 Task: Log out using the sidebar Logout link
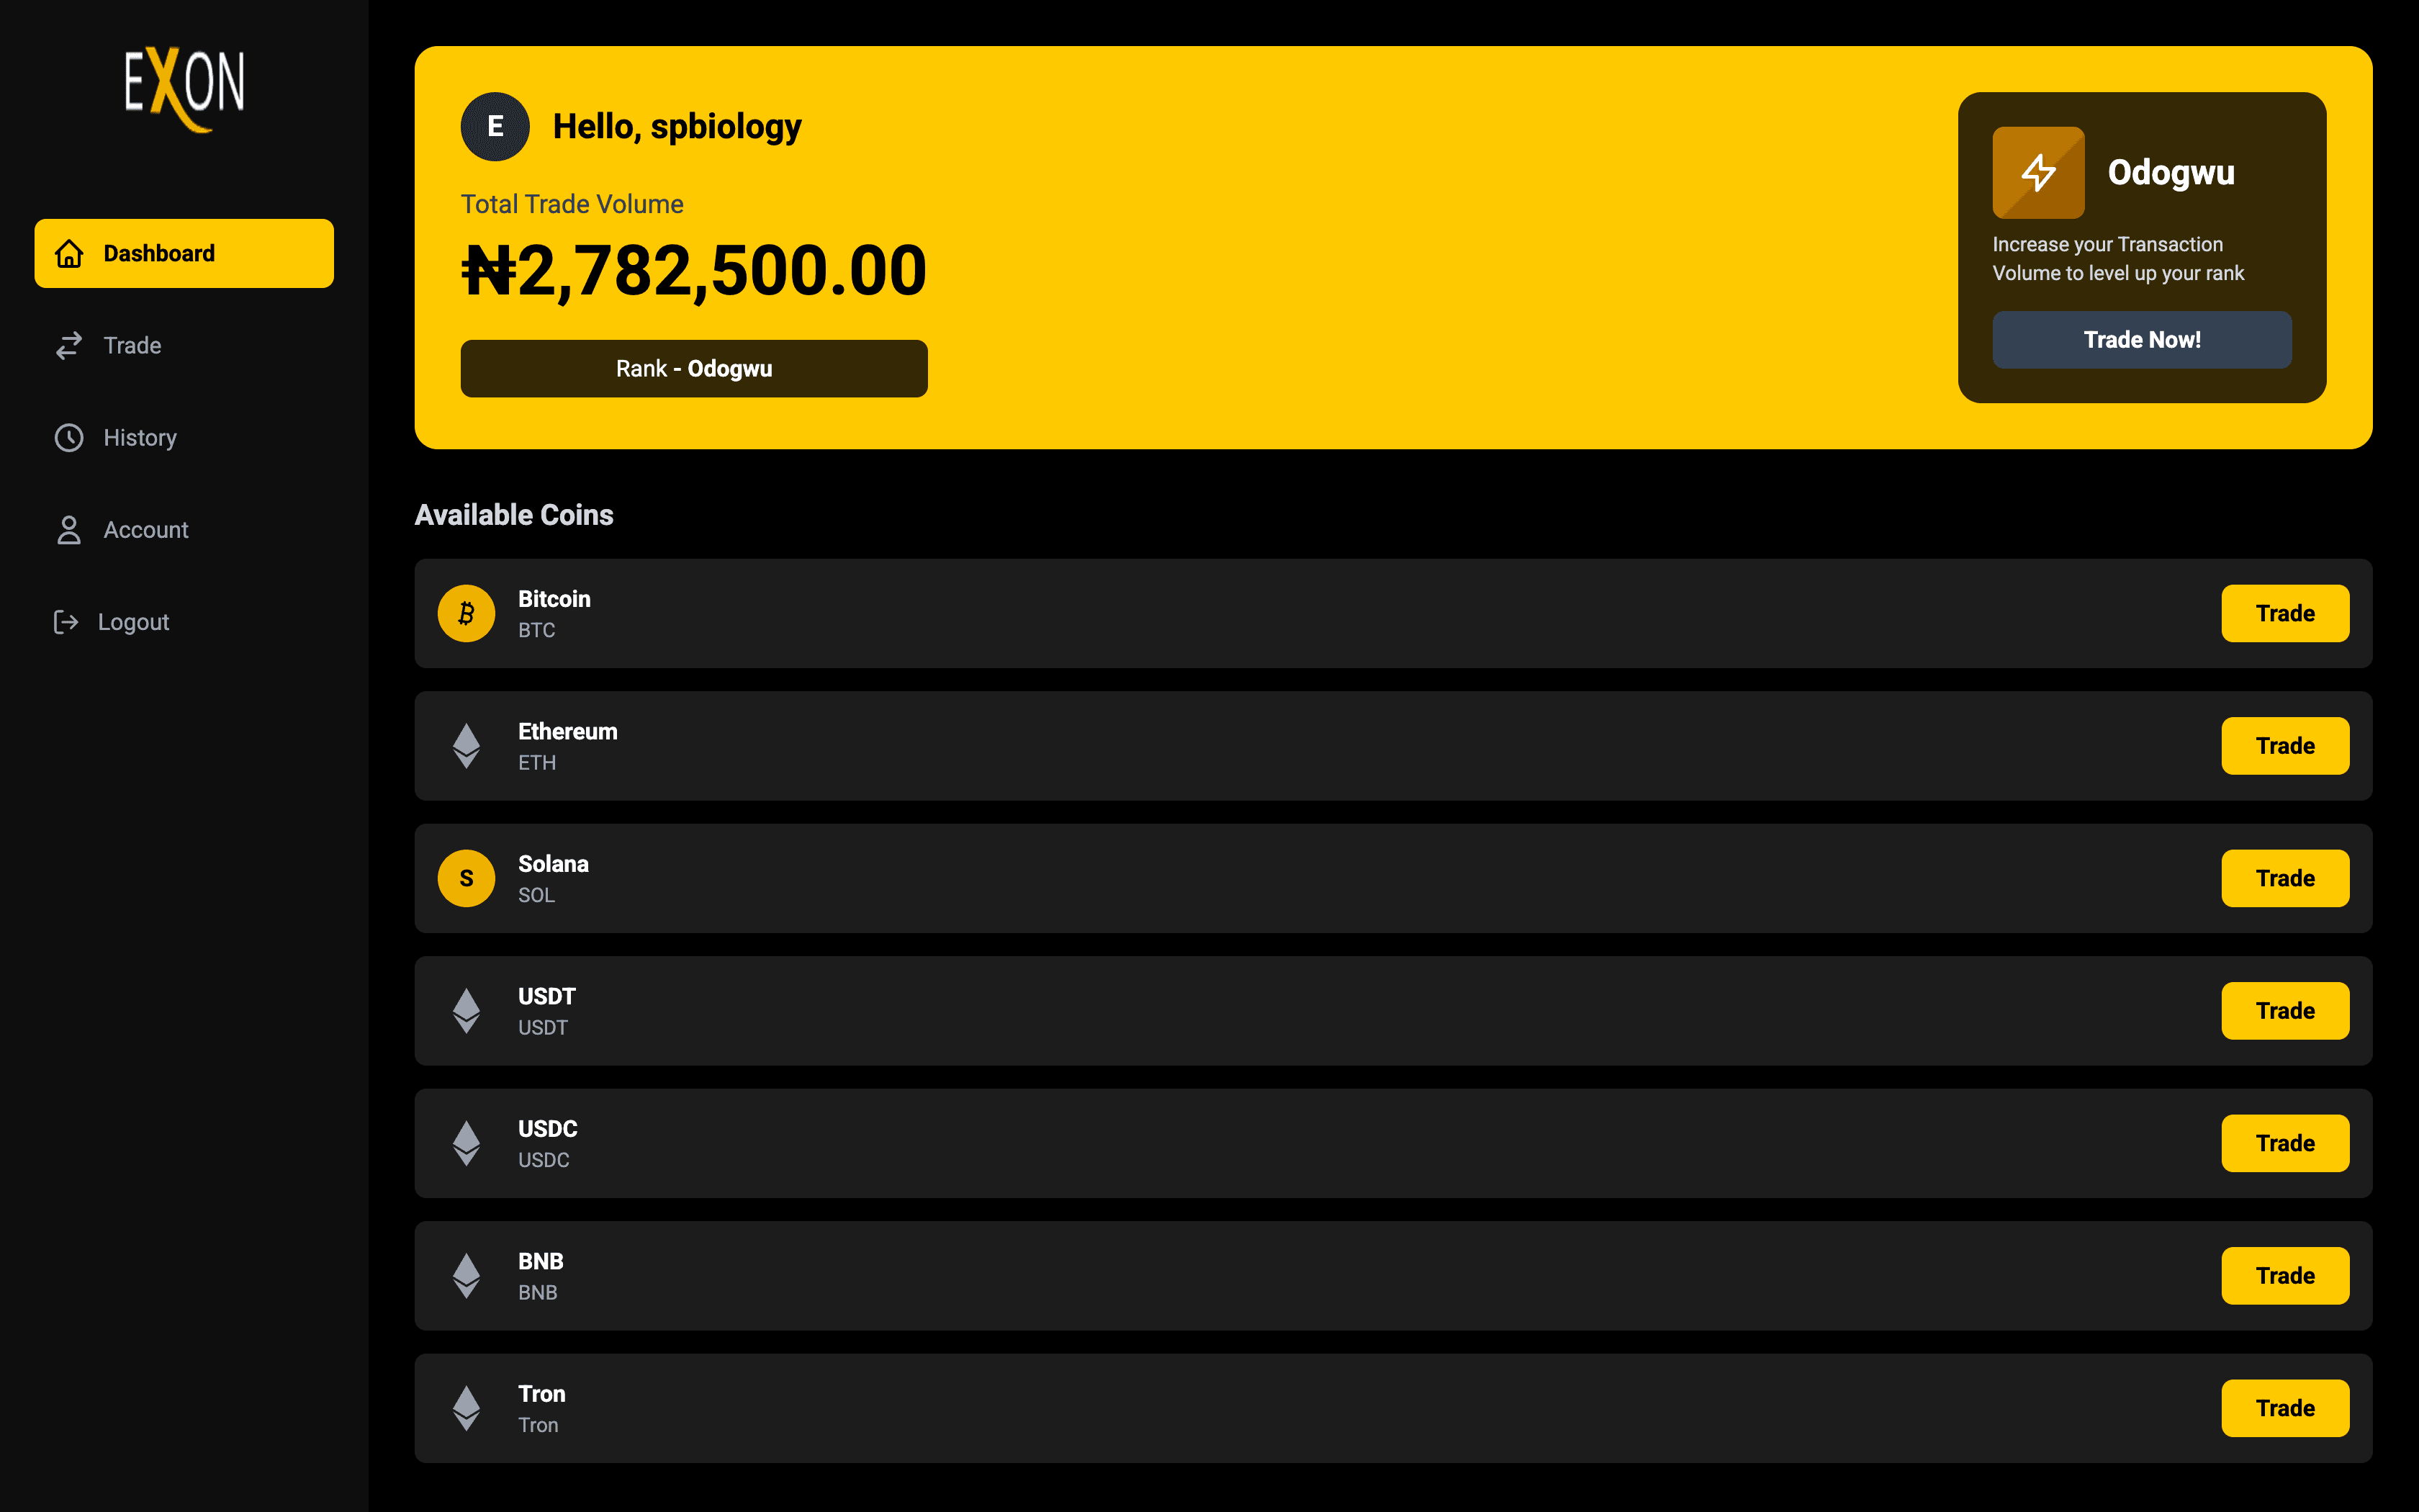click(133, 622)
